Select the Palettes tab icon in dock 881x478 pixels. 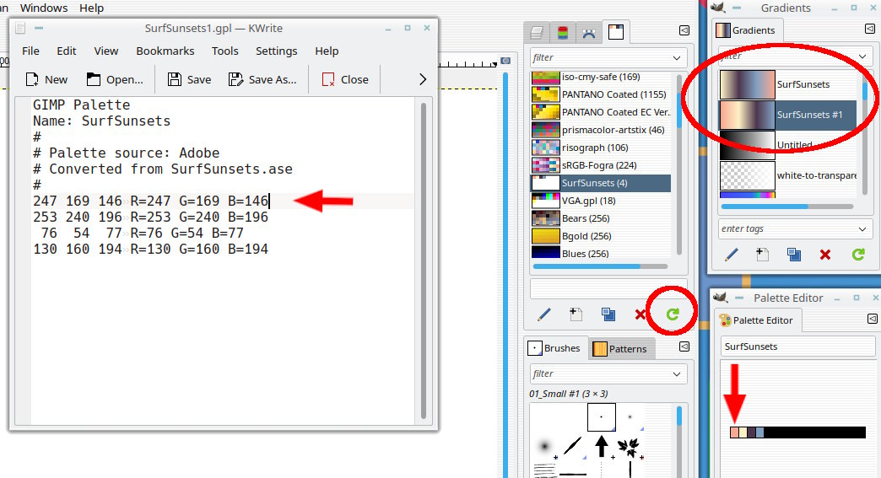click(x=616, y=32)
